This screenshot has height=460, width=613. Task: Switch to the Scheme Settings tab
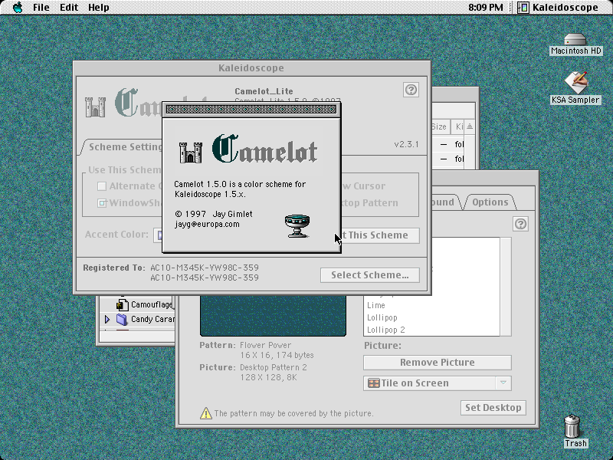click(x=122, y=147)
